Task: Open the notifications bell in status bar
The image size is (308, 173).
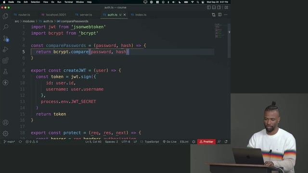Action: (x=226, y=142)
